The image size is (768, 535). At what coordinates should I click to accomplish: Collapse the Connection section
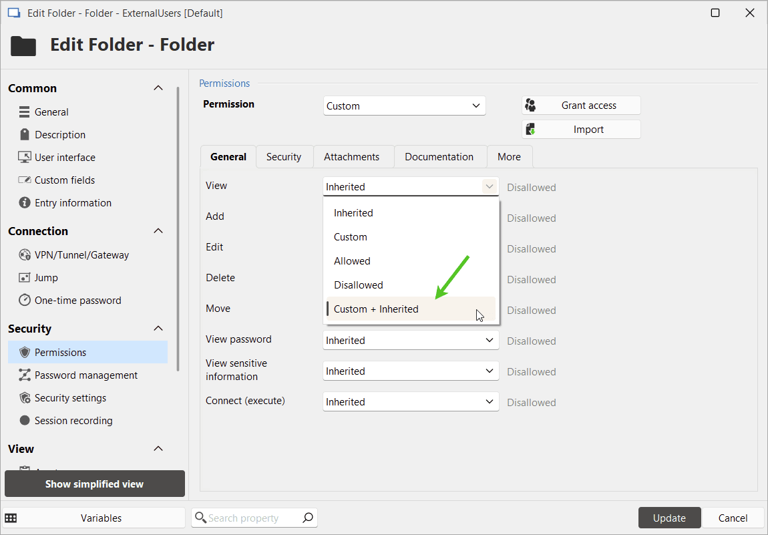158,230
